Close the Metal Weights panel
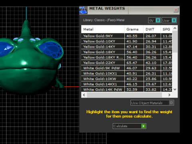Image resolution: width=192 pixels, height=144 pixels. click(x=176, y=10)
